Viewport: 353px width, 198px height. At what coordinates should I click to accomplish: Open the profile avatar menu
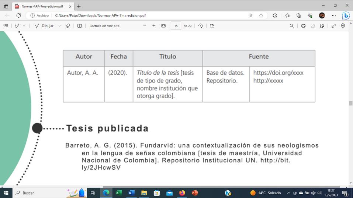point(322,15)
